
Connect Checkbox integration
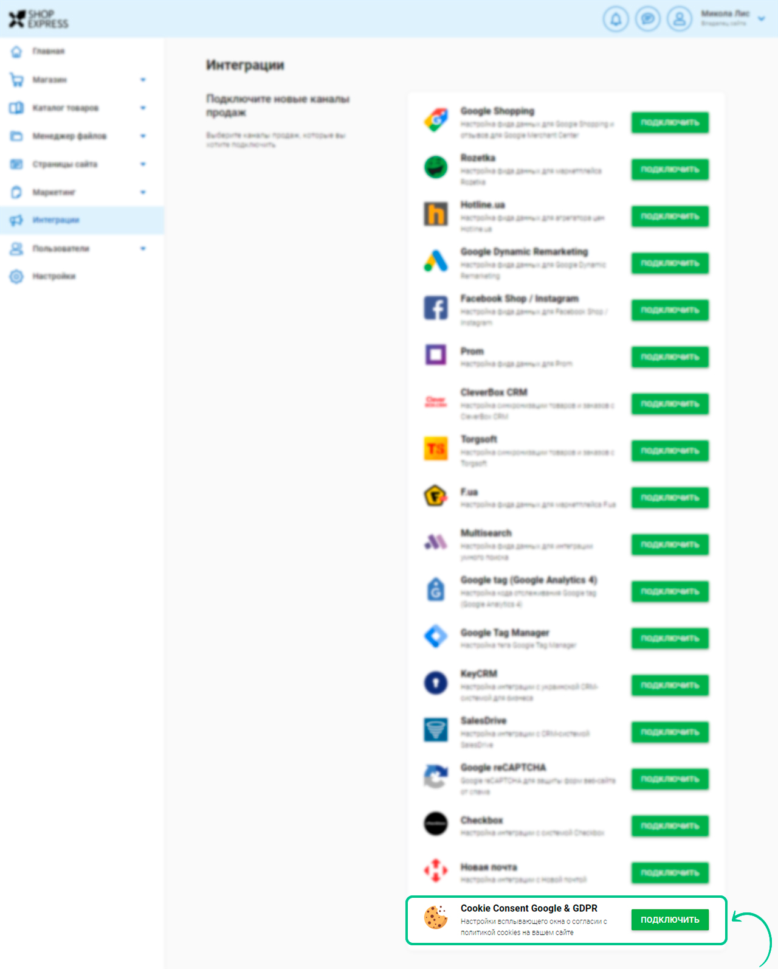point(670,825)
